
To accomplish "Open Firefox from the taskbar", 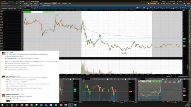I will pyautogui.click(x=22, y=105).
